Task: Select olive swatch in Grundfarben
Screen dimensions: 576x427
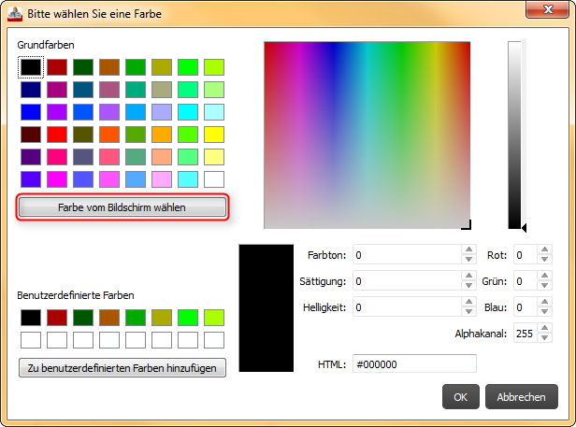Action: click(162, 67)
